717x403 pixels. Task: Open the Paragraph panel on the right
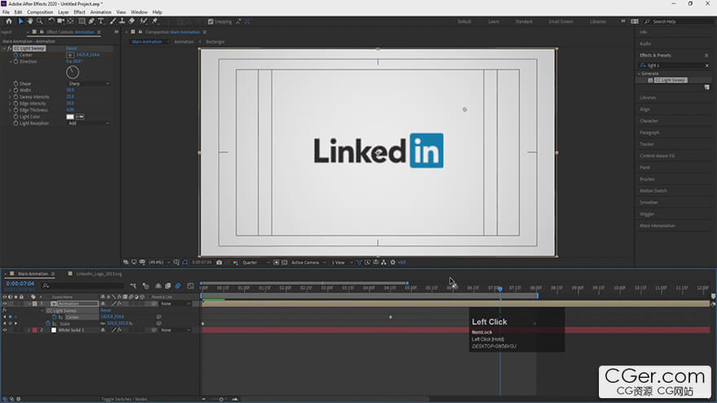[x=649, y=133]
